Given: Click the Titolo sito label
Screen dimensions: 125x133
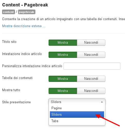Looking at the screenshot, I should click(9, 42).
